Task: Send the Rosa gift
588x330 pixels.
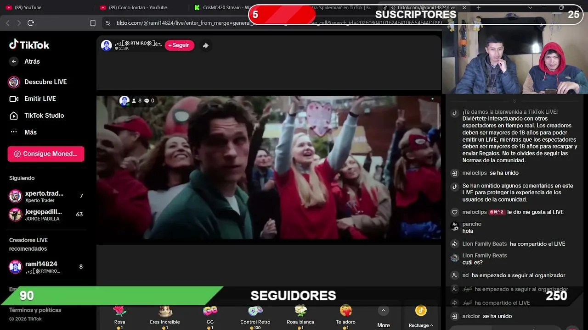Action: 119,317
